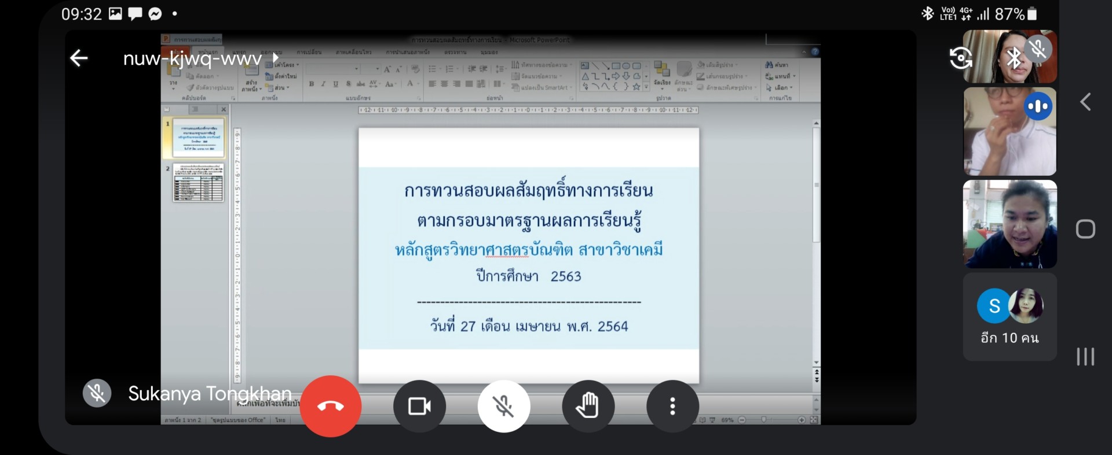This screenshot has height=455, width=1112.
Task: Expand meeting details arrow after nuw-kjwq-wwv
Action: point(276,58)
